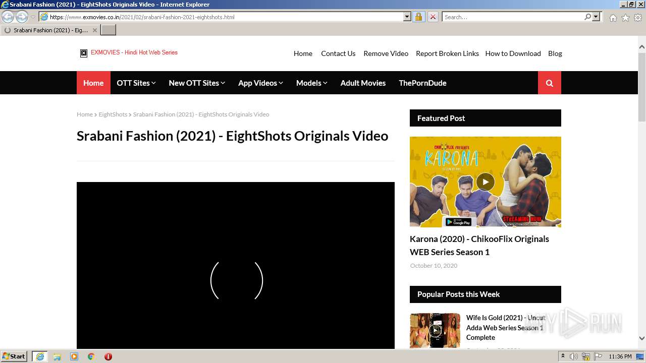Open File Explorer folder taskbar icon
Viewport: 646px width, 363px height.
(57, 356)
